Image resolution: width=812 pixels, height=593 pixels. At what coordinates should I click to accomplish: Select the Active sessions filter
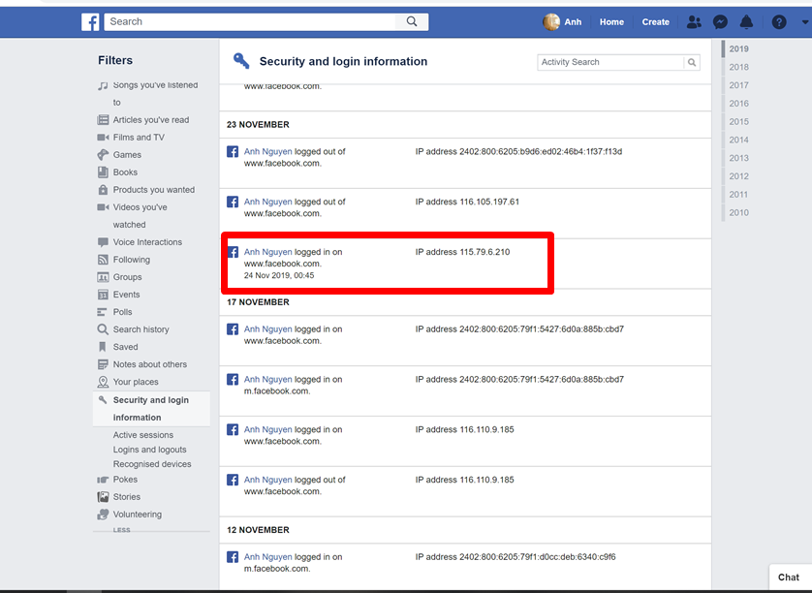click(143, 435)
